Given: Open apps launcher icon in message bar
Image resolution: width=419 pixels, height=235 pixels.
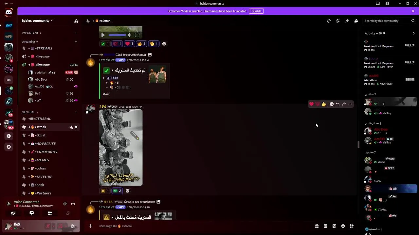Looking at the screenshot, I should 352,226.
